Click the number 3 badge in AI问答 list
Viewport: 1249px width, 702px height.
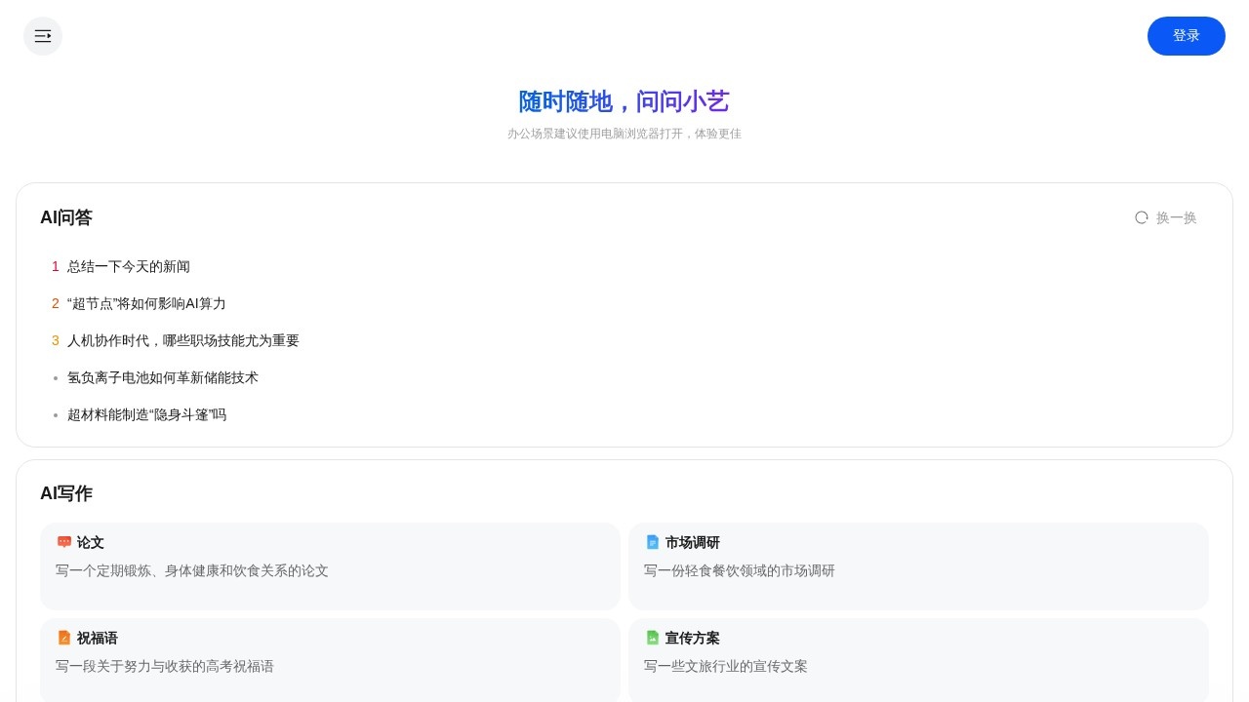point(56,340)
